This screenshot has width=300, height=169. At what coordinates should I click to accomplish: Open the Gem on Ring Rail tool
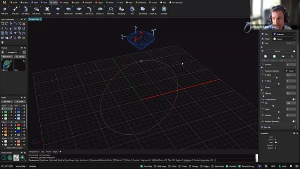click(111, 10)
